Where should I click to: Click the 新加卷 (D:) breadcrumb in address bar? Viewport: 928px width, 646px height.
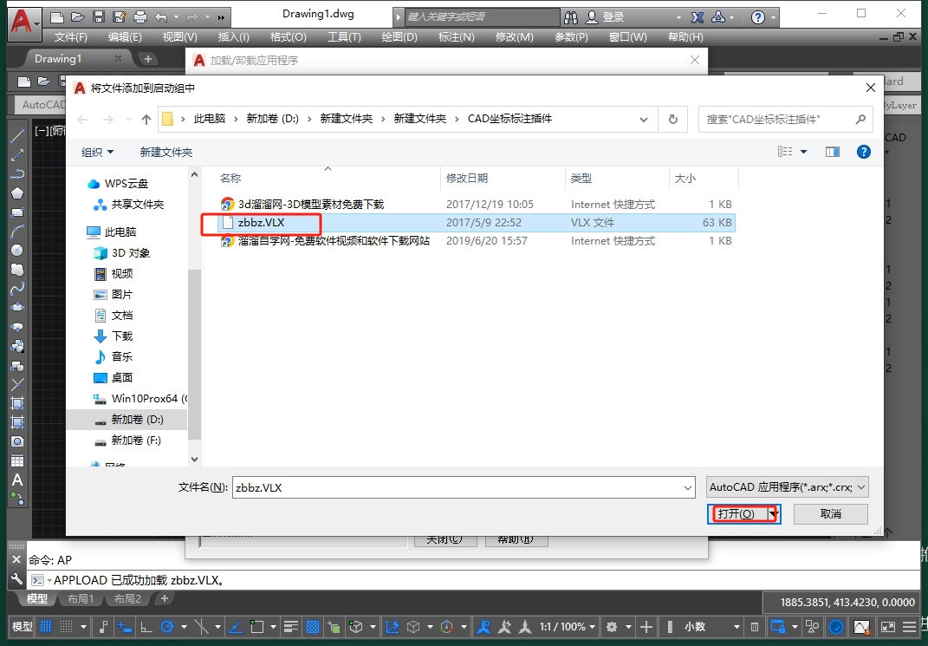point(273,119)
